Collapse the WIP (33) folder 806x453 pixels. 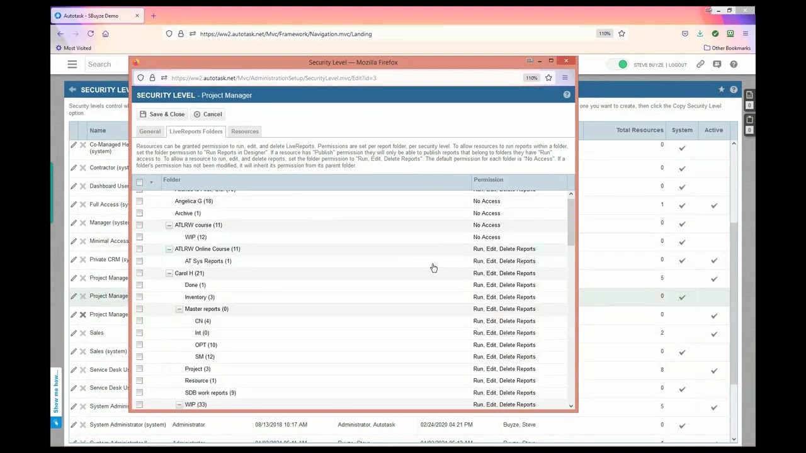coord(179,405)
